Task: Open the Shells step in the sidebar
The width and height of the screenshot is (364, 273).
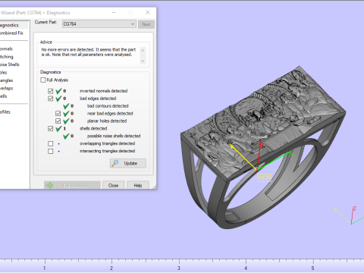Action: (x=4, y=96)
